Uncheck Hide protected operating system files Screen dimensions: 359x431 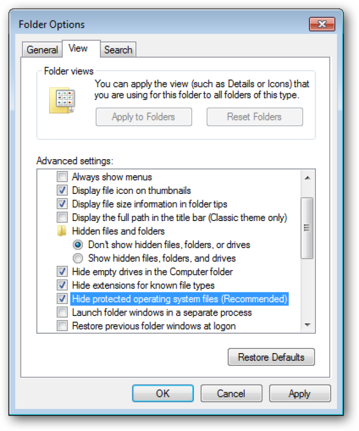click(x=62, y=298)
